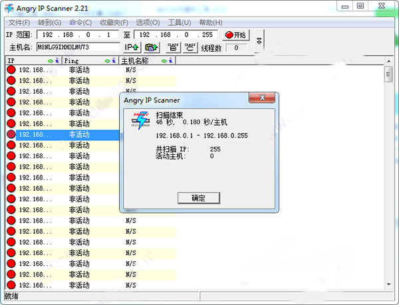Screen dimensions: 399x305
Task: Open the 选项(O) options menu
Action: tap(146, 22)
